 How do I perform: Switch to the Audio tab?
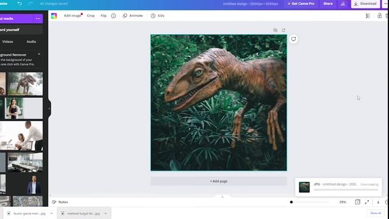[x=31, y=42]
